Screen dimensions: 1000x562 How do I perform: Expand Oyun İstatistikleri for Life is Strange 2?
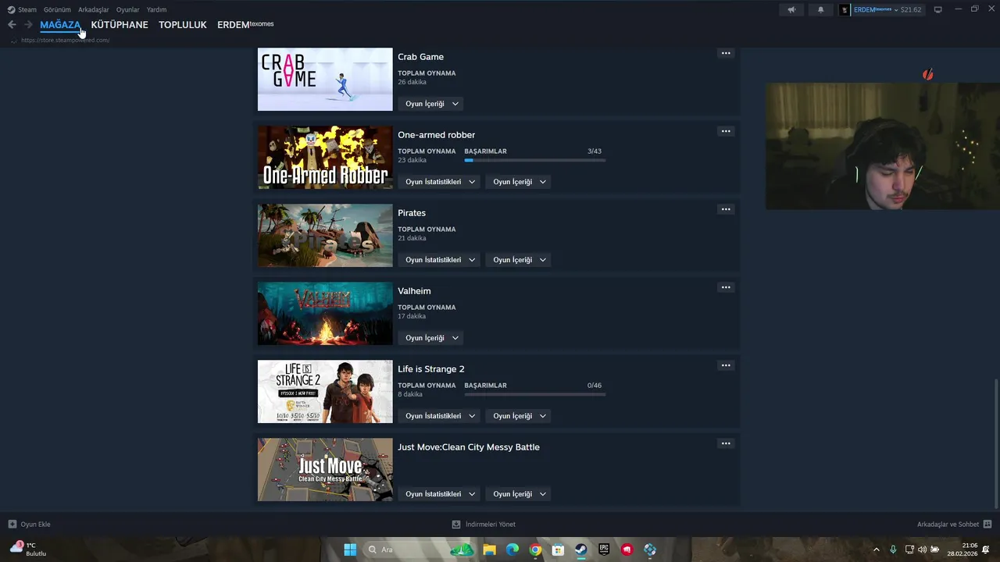(x=440, y=416)
